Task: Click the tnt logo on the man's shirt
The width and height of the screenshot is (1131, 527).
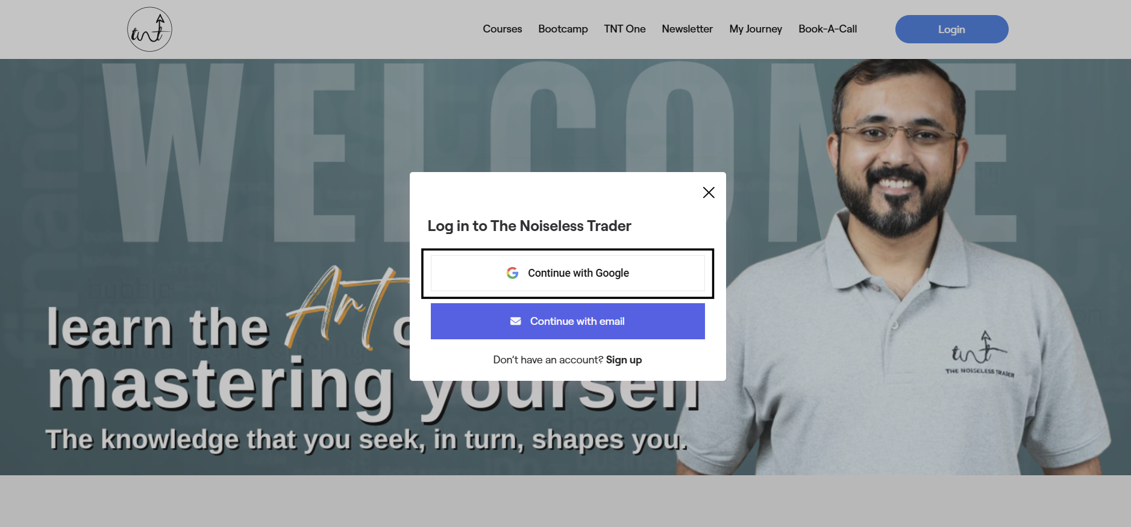Action: click(x=979, y=354)
